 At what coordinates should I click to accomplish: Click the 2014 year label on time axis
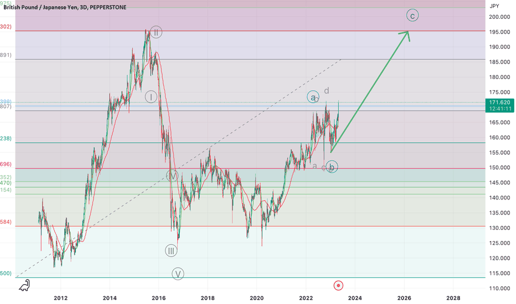[x=110, y=298]
